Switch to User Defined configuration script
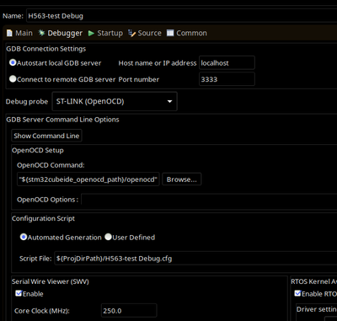337x321 pixels. tap(108, 237)
